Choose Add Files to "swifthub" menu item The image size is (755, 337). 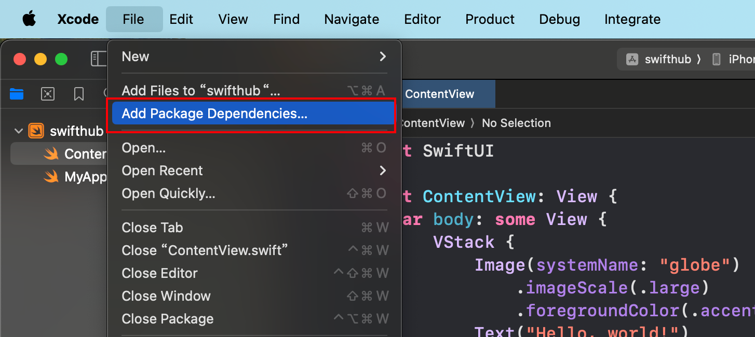pyautogui.click(x=201, y=91)
